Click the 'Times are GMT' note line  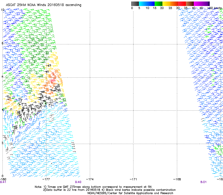coord(93,187)
